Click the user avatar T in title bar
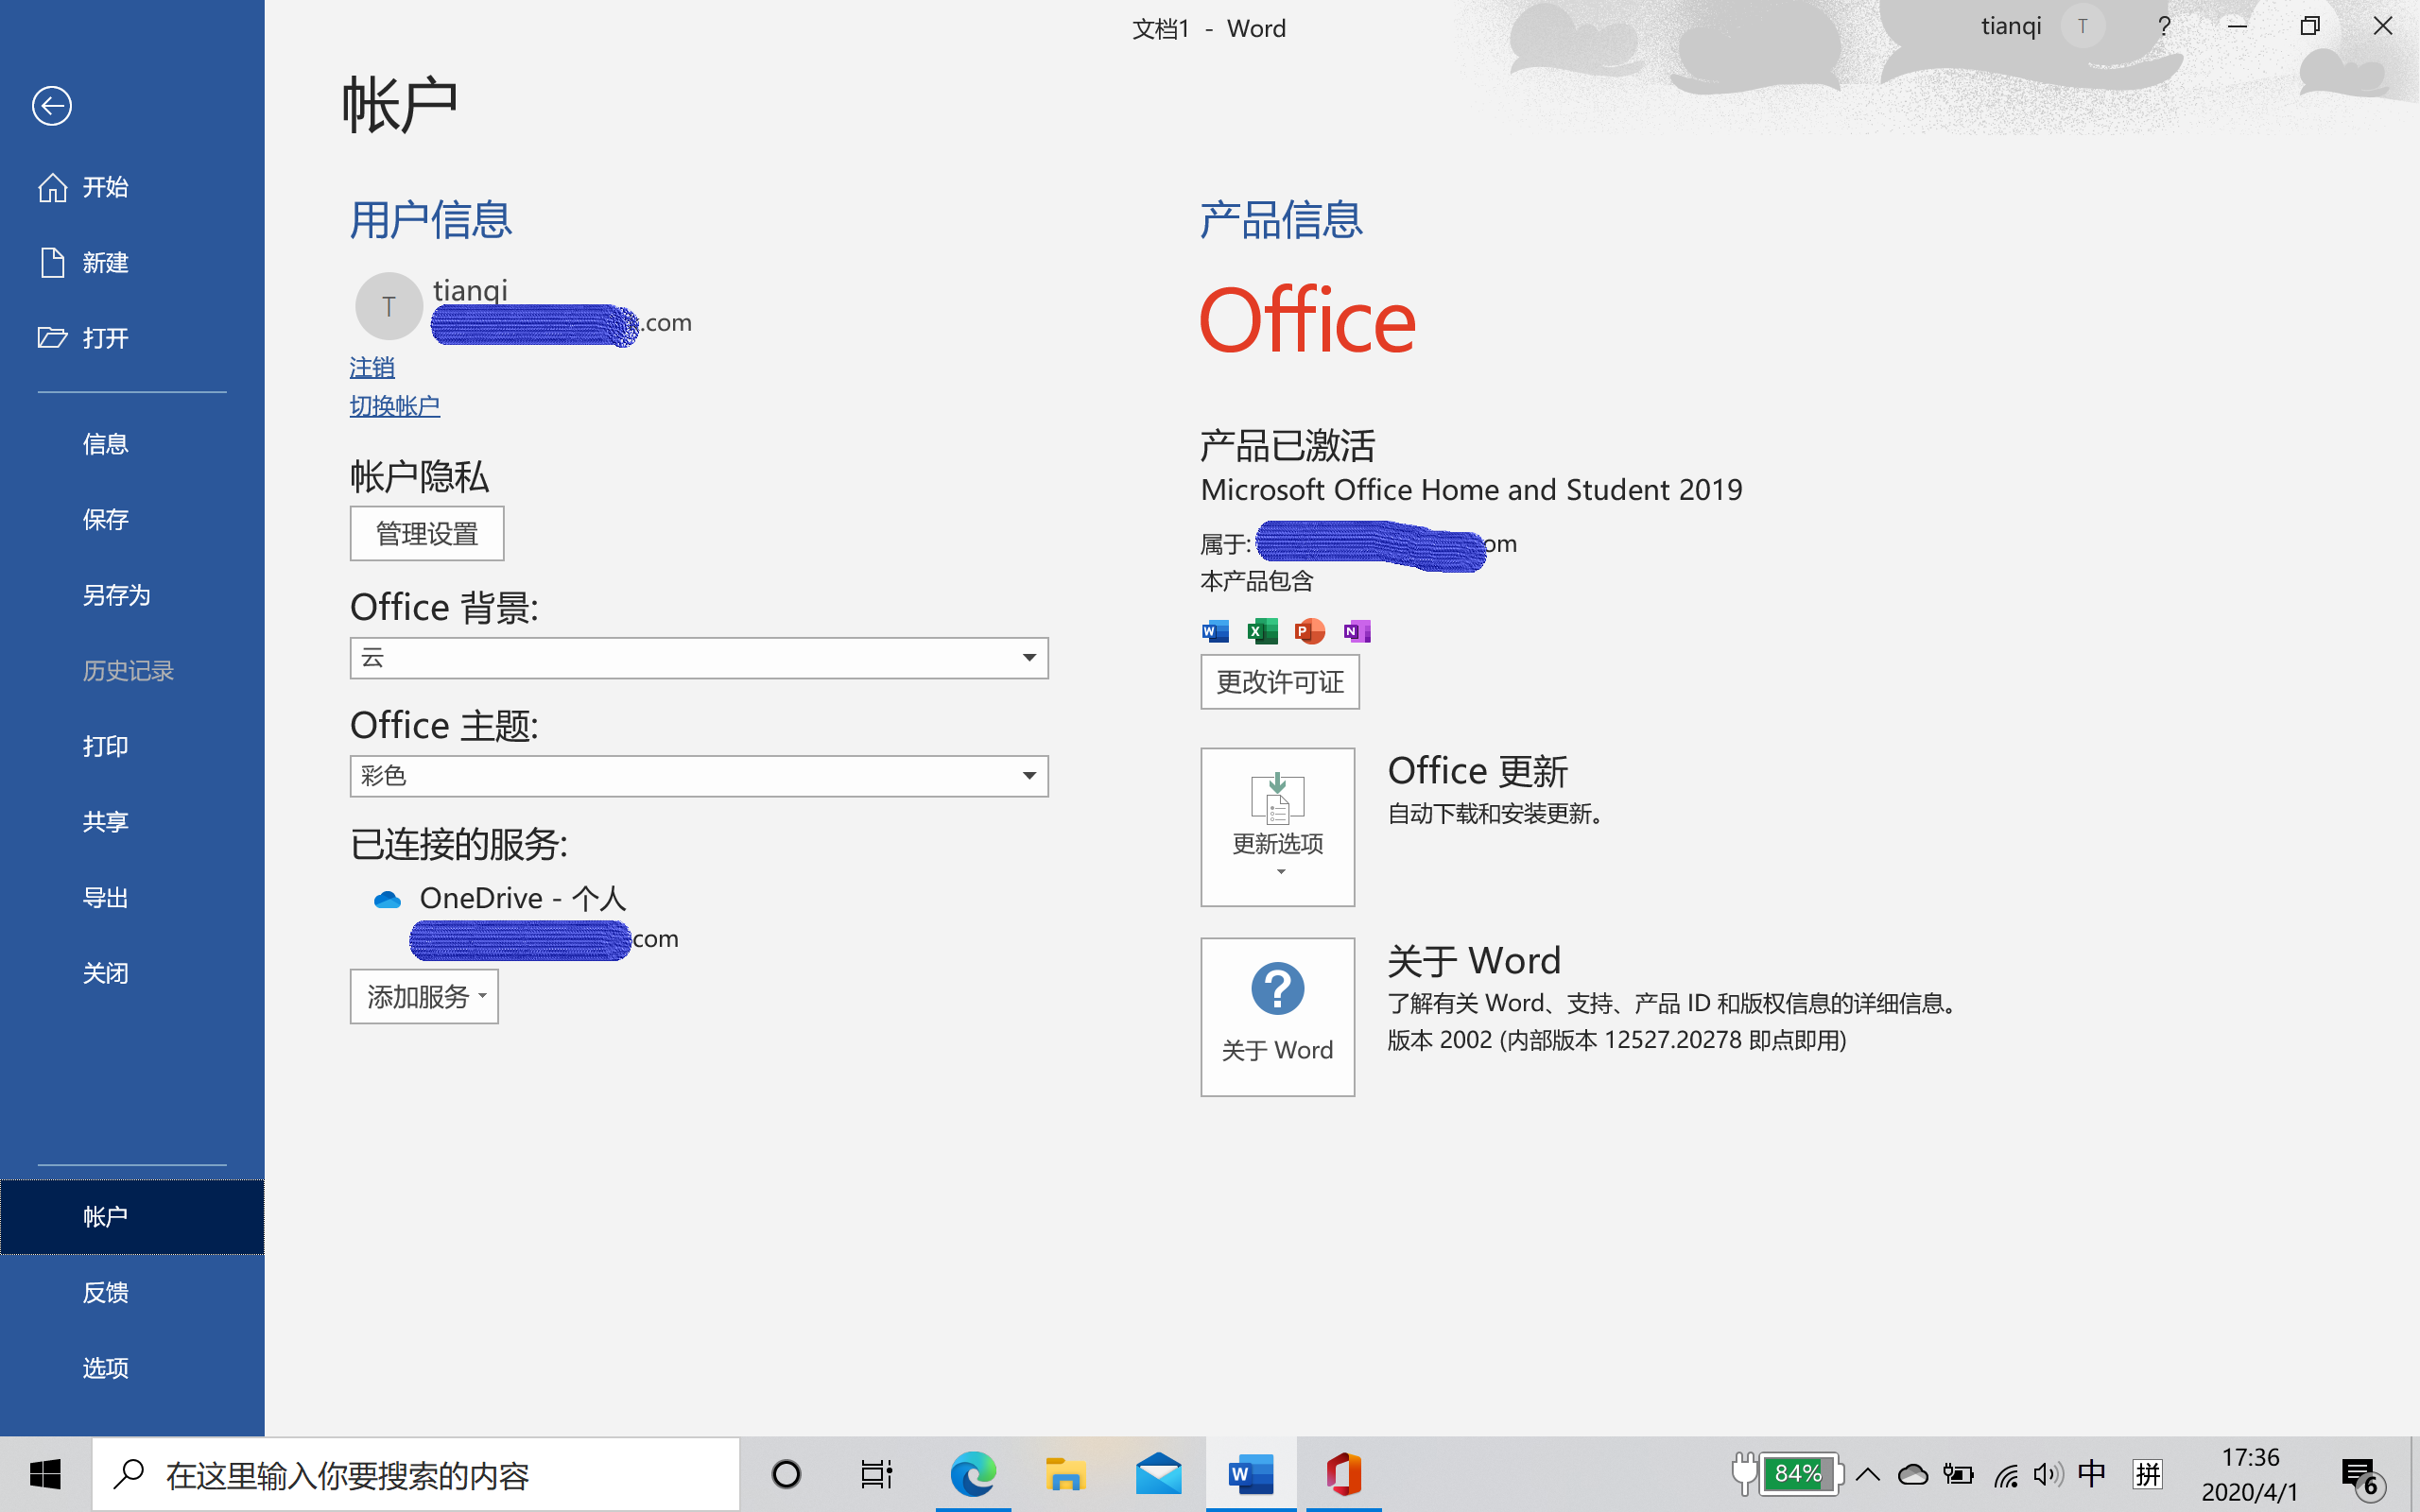 pyautogui.click(x=2083, y=27)
